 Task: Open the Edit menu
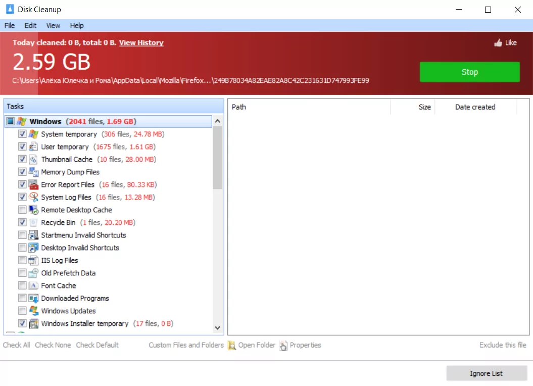click(30, 25)
